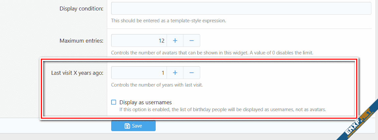This screenshot has height=140, width=378.
Task: Click the floppy disk icon on Save
Action: (x=127, y=126)
